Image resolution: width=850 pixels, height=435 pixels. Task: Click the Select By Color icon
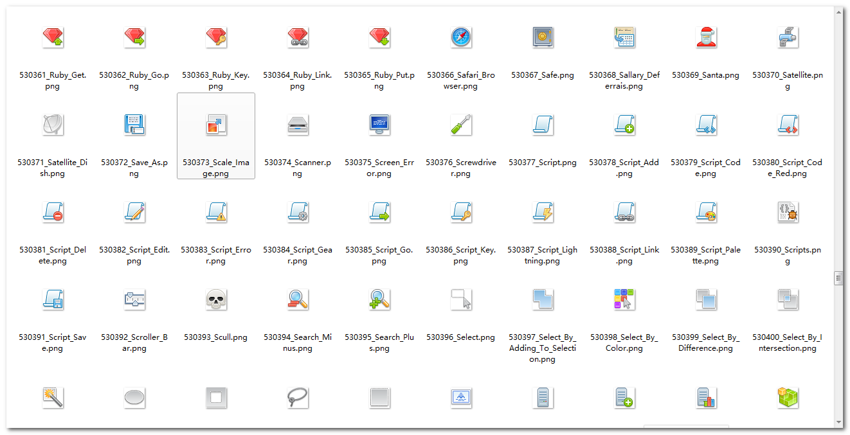pos(624,299)
